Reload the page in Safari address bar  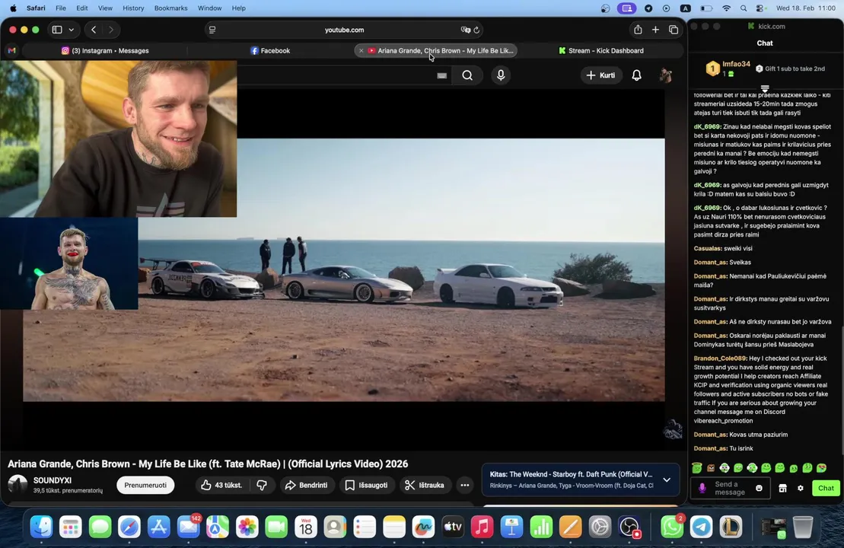tap(476, 30)
